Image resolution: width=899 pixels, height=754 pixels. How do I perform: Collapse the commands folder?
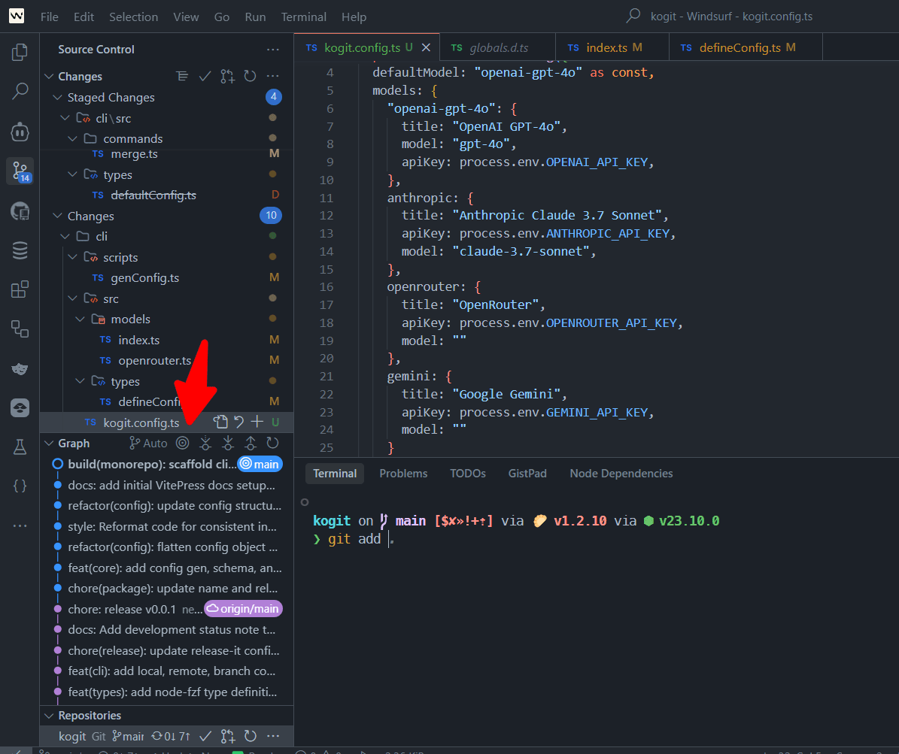click(72, 138)
